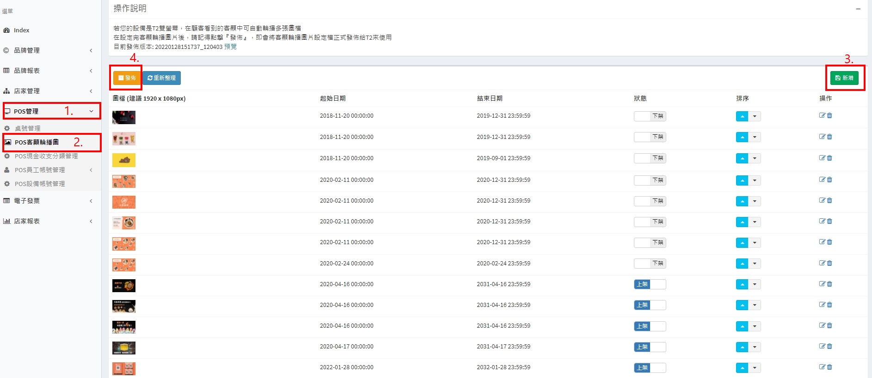The height and width of the screenshot is (378, 872).
Task: Open POS客顧輪播圖 in the sidebar
Action: (x=37, y=142)
